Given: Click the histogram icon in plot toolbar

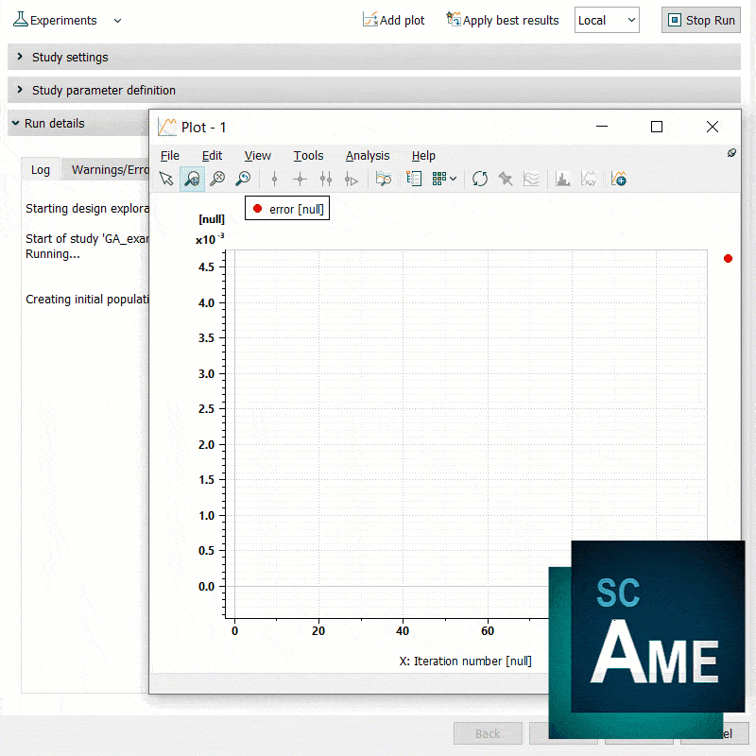Looking at the screenshot, I should pos(563,179).
